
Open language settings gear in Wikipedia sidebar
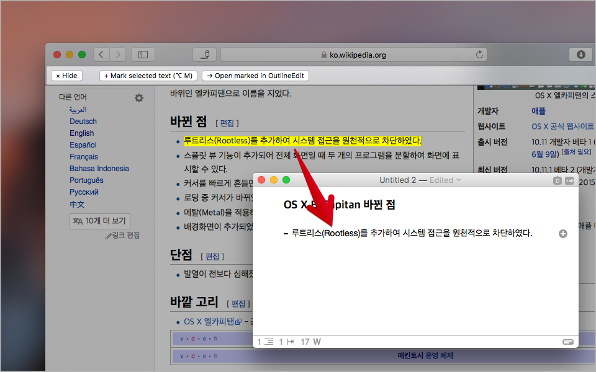coord(139,98)
